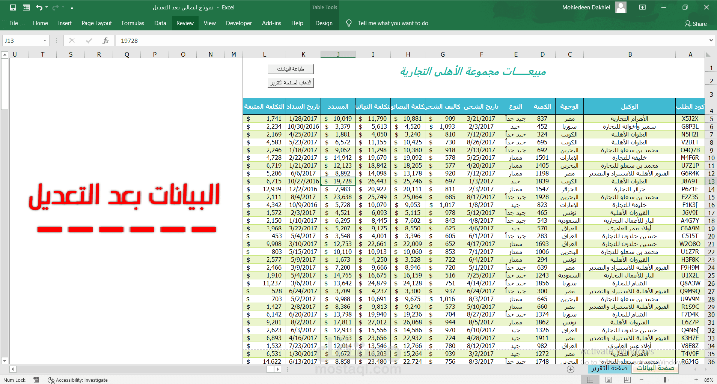The height and width of the screenshot is (384, 717).
Task: Open the Help tab
Action: click(297, 23)
